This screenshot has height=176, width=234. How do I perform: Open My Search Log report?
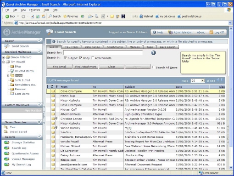(21, 165)
